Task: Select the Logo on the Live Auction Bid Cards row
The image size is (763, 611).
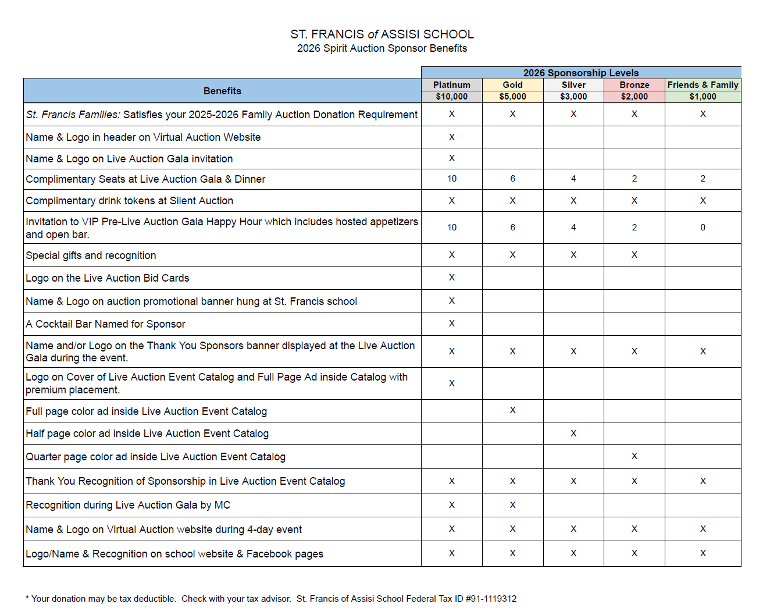Action: click(108, 278)
